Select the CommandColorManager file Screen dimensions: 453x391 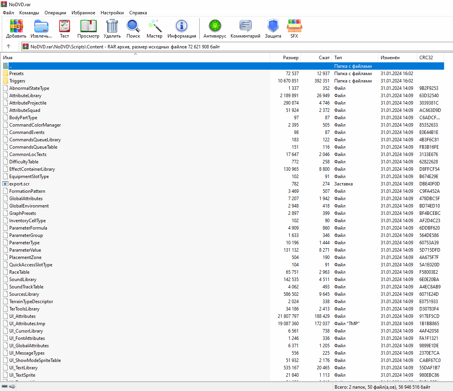(x=35, y=125)
